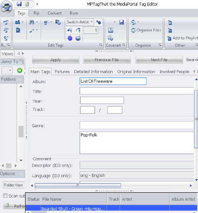Open the MPTagThat application orb menu

[7, 7]
